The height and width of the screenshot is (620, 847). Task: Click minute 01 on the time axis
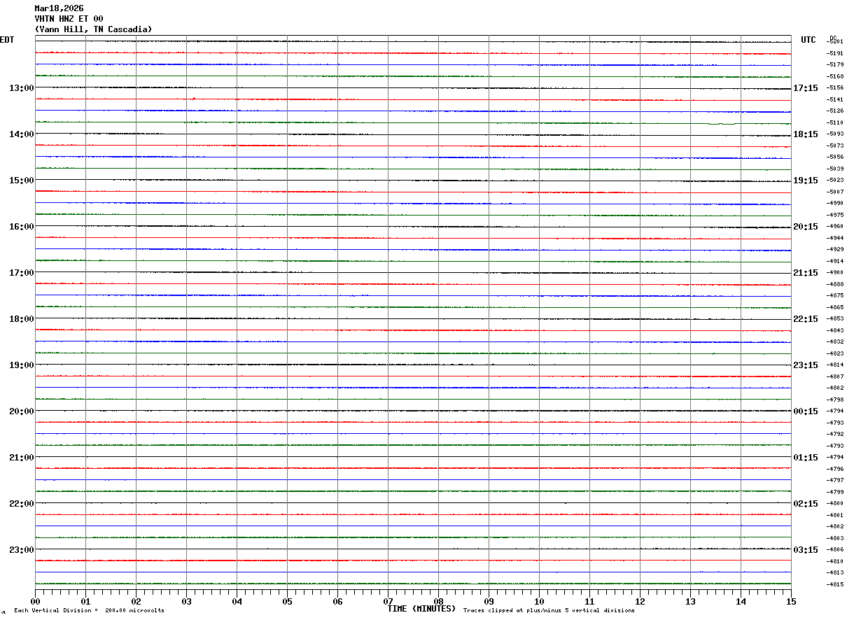[85, 601]
